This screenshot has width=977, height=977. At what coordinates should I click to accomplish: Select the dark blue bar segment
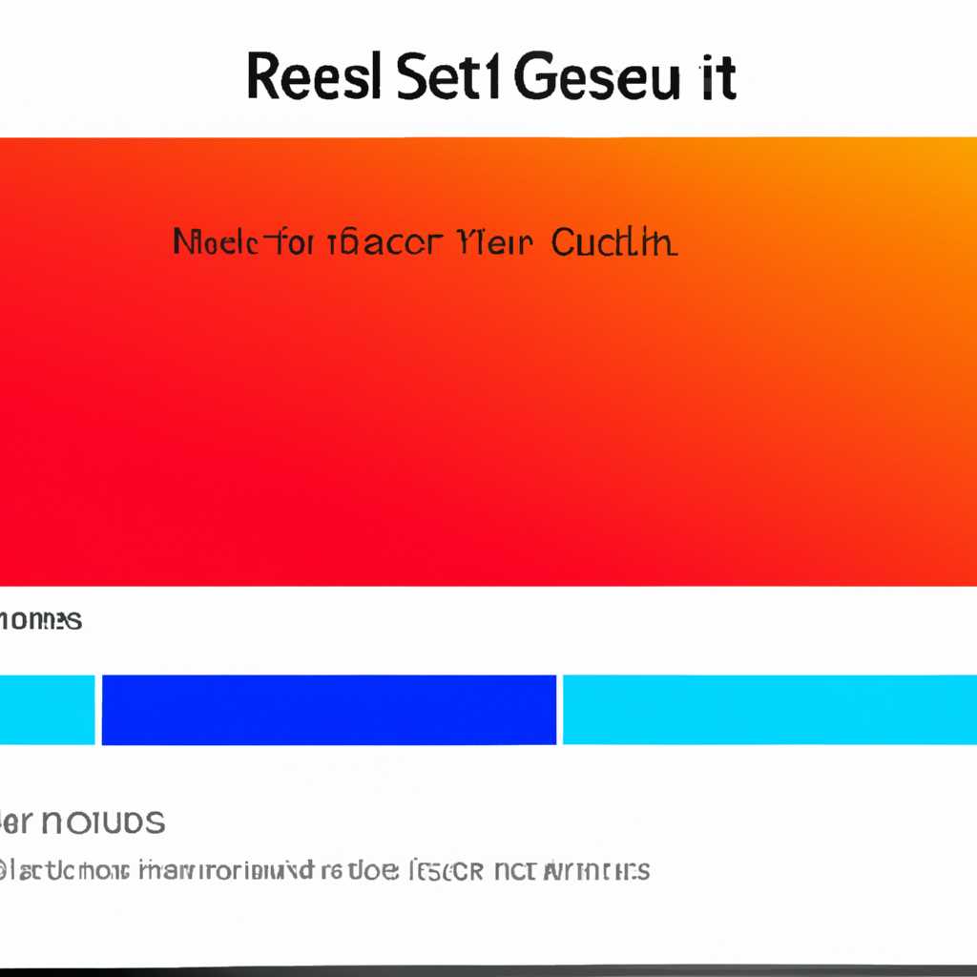click(329, 710)
